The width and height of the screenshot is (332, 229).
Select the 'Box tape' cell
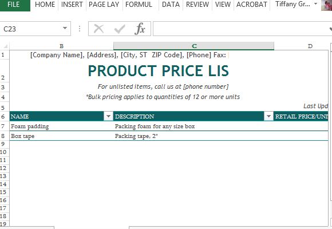[x=61, y=136]
